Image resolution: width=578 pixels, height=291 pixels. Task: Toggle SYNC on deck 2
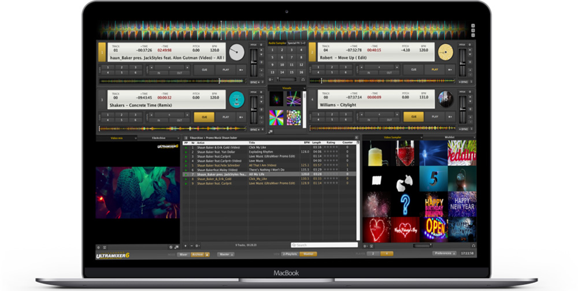point(464,82)
